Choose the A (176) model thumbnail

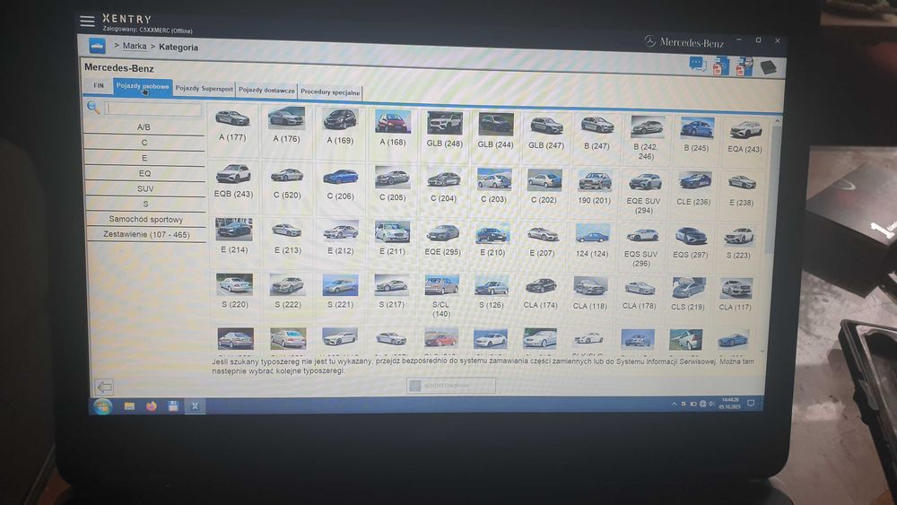[286, 118]
